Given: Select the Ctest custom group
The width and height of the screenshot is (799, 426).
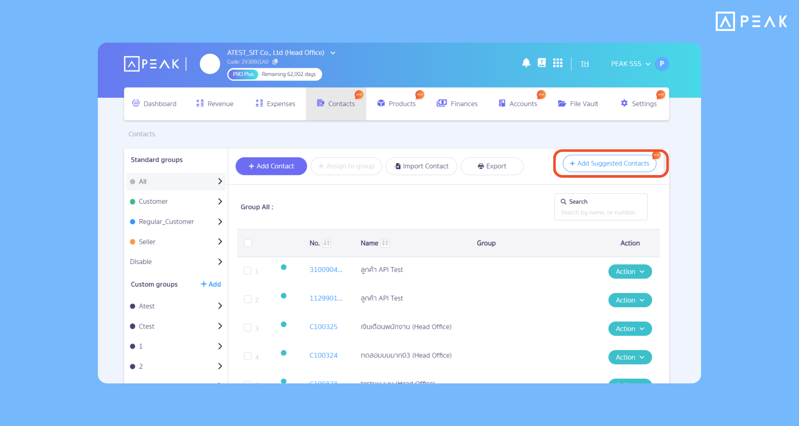Looking at the screenshot, I should tap(176, 326).
